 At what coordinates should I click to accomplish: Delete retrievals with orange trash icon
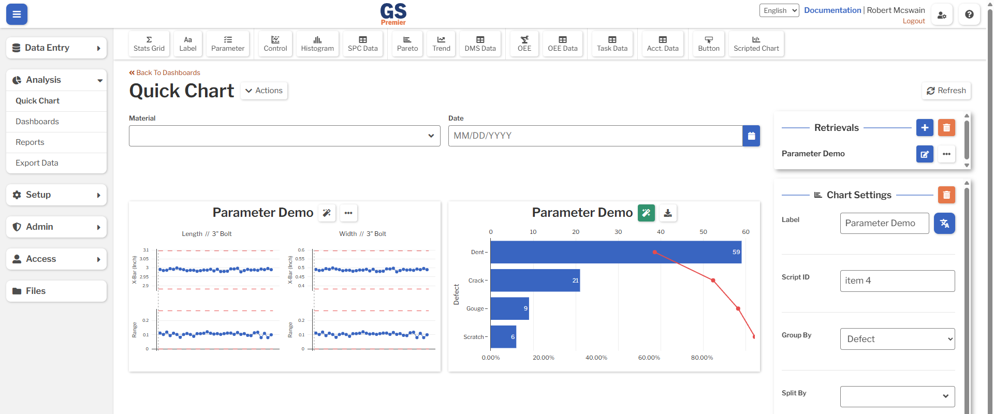946,128
